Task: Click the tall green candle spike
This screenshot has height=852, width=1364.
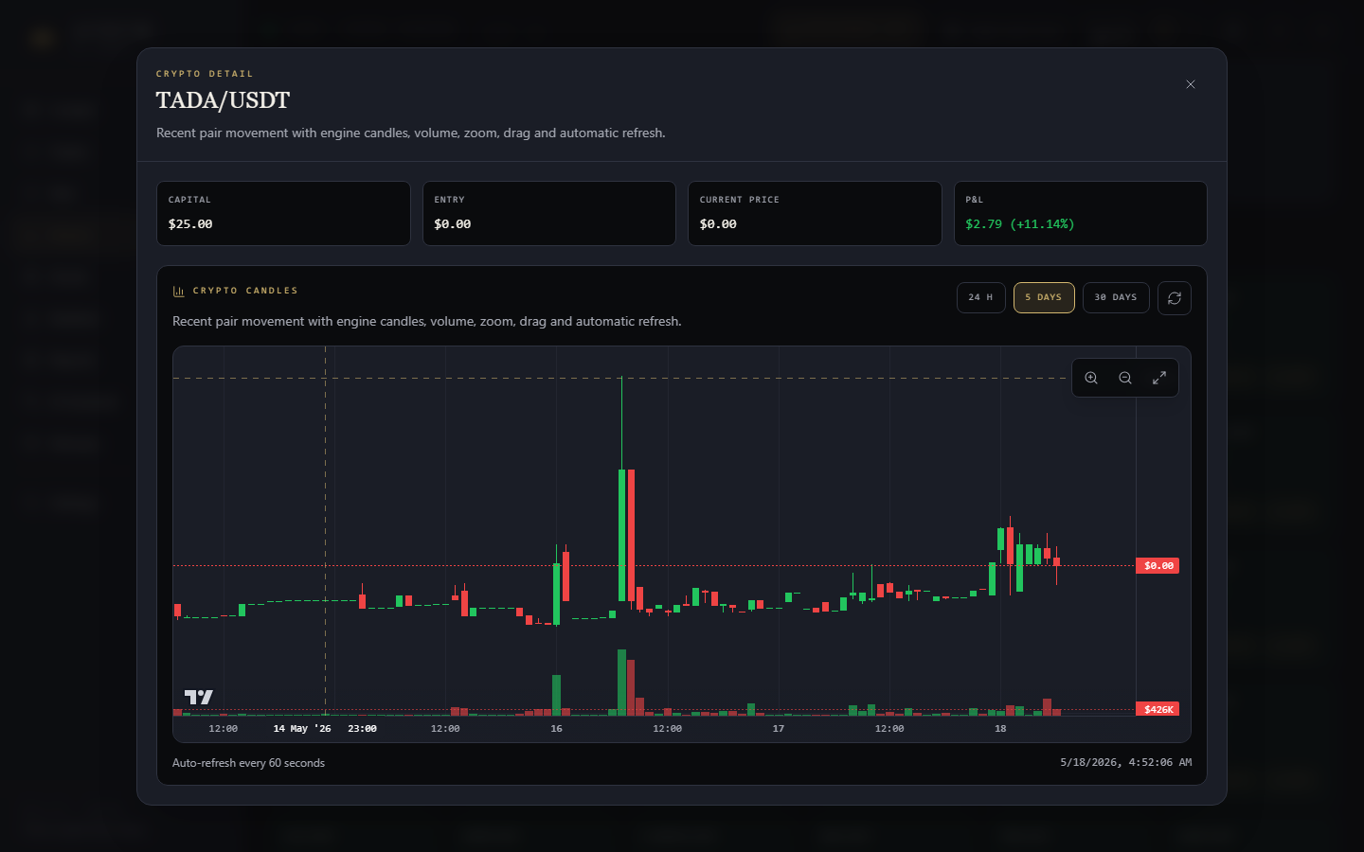Action: pyautogui.click(x=622, y=535)
